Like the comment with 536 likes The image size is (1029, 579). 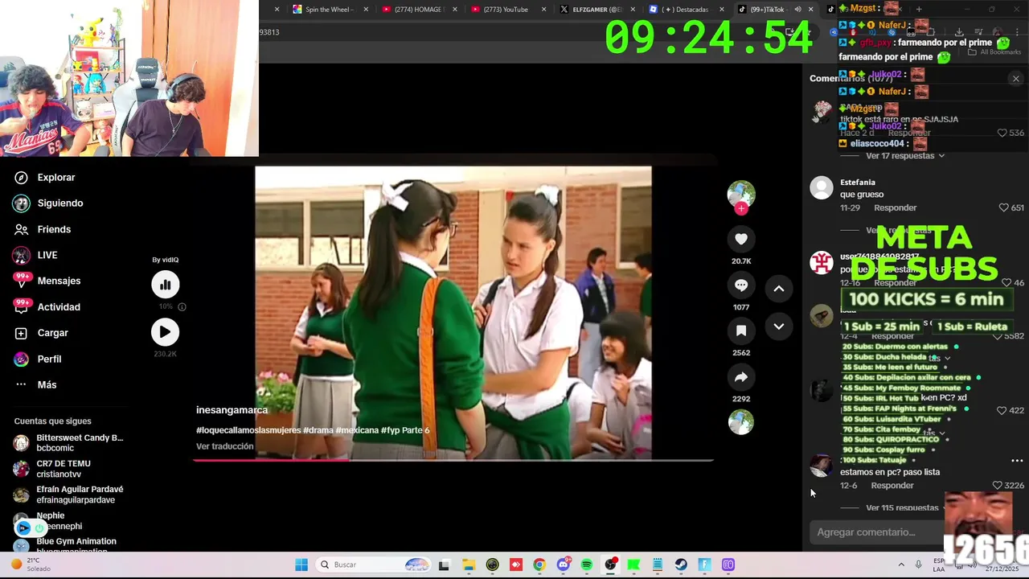click(1011, 133)
